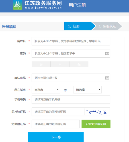
Task: Open the 请选择 district dropdown
Action: (87, 90)
